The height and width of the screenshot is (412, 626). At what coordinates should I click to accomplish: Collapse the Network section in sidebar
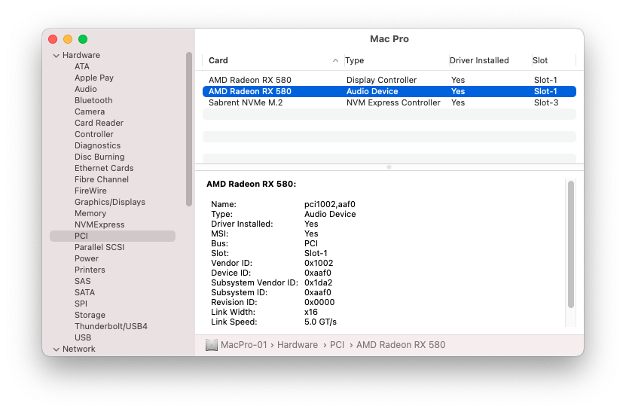click(56, 349)
